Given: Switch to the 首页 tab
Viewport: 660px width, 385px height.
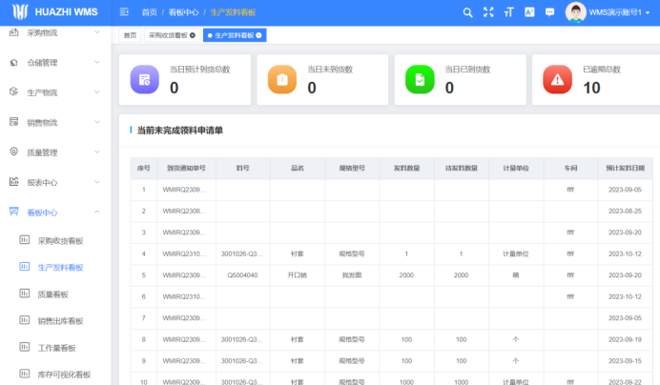Looking at the screenshot, I should [x=130, y=35].
